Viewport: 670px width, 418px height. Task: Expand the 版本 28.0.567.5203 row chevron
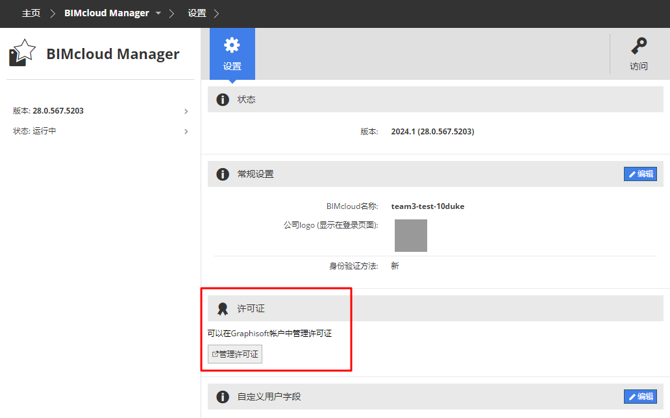pos(186,112)
